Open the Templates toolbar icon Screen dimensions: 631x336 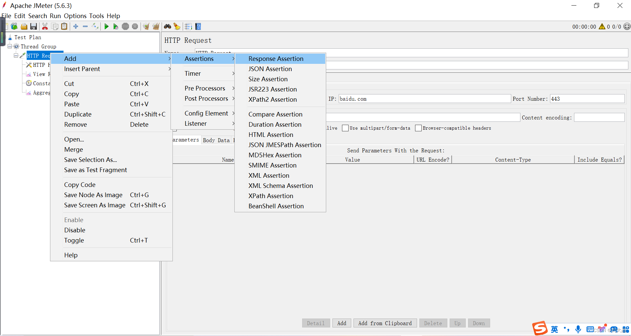pos(14,27)
